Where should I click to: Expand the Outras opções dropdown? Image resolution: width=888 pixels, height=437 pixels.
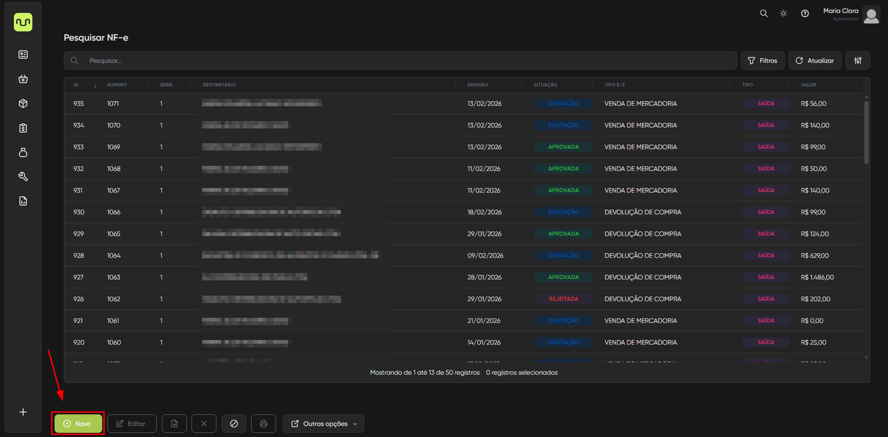pos(323,424)
